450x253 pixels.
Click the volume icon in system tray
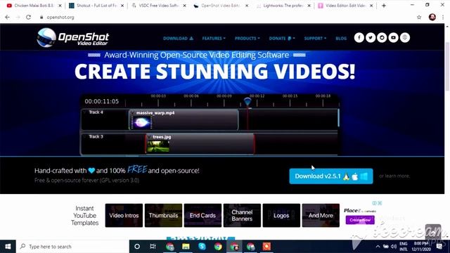[x=394, y=247]
